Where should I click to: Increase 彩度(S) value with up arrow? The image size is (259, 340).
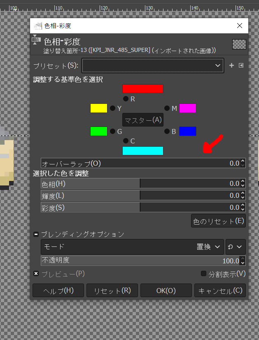243,205
